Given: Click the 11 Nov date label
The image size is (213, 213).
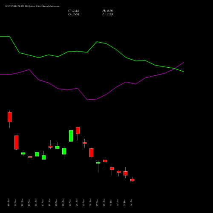Looking at the screenshot, I should click(x=15, y=202).
